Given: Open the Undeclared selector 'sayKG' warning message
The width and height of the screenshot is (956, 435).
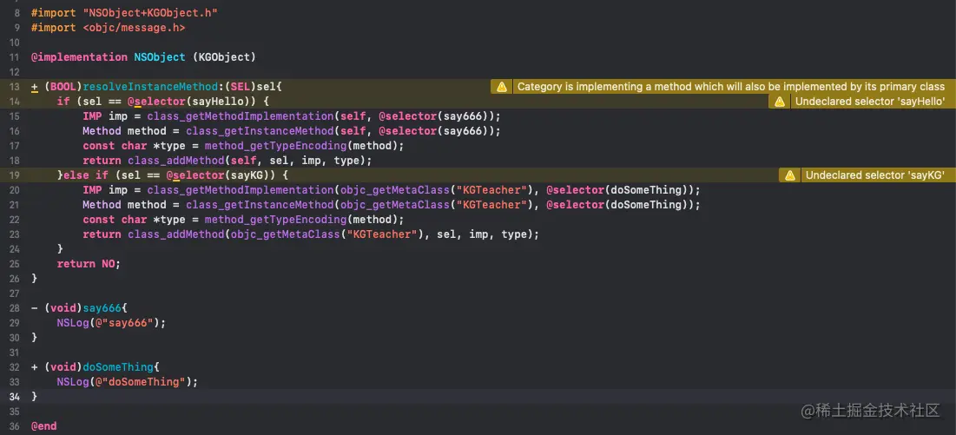Looking at the screenshot, I should point(875,175).
